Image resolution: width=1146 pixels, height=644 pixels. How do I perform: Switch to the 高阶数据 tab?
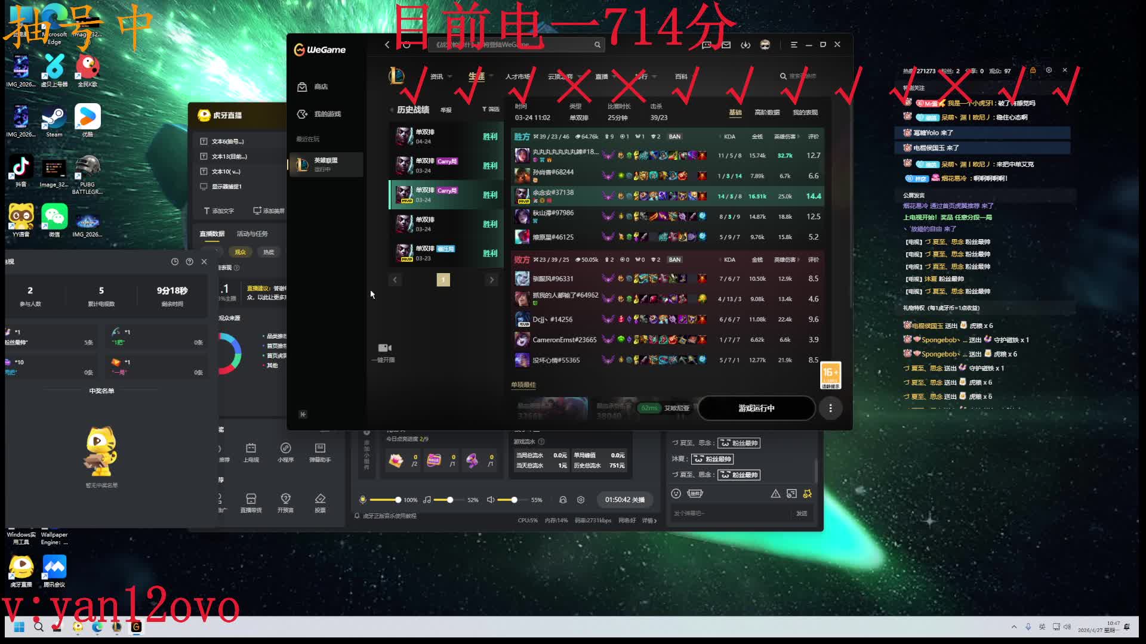pos(767,113)
